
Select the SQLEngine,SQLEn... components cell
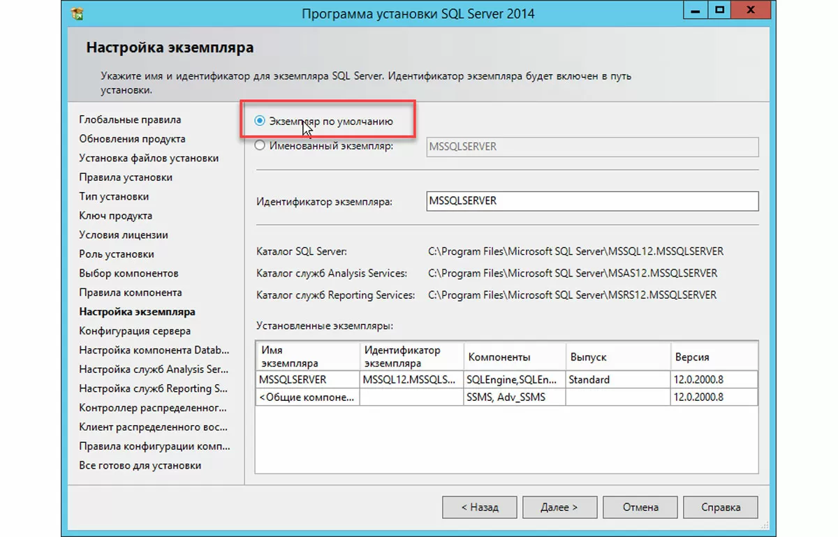[514, 380]
